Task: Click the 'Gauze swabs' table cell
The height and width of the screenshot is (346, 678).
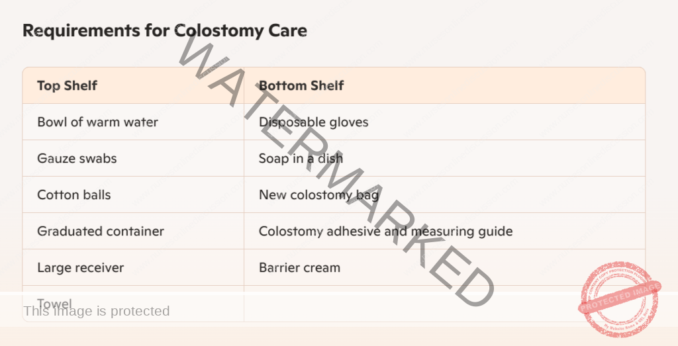Action: pos(133,158)
